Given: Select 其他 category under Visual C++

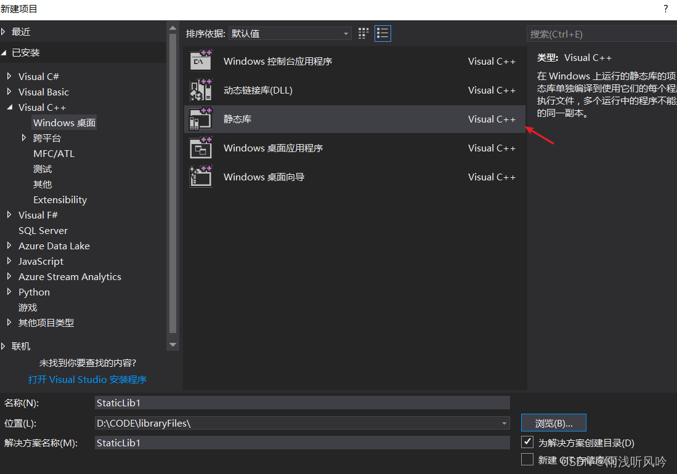Looking at the screenshot, I should point(43,184).
